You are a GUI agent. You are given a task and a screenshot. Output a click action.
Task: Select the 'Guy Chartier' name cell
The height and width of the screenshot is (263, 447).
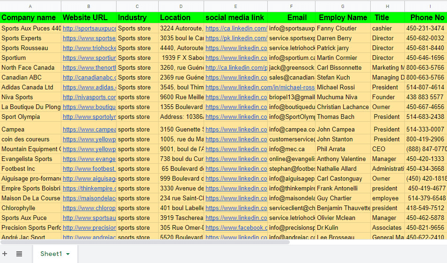(x=343, y=198)
